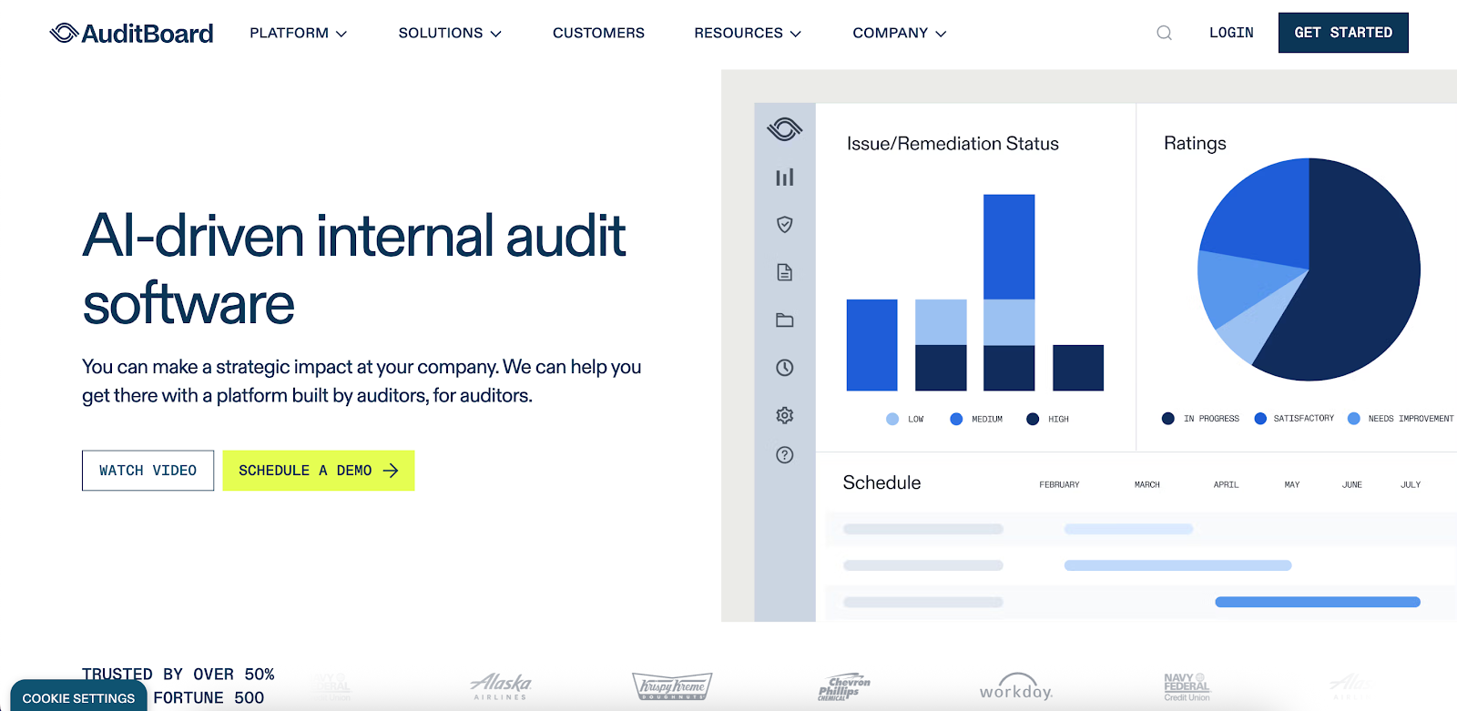Select the folder icon in dashboard sidebar
1457x711 pixels.
coord(784,320)
